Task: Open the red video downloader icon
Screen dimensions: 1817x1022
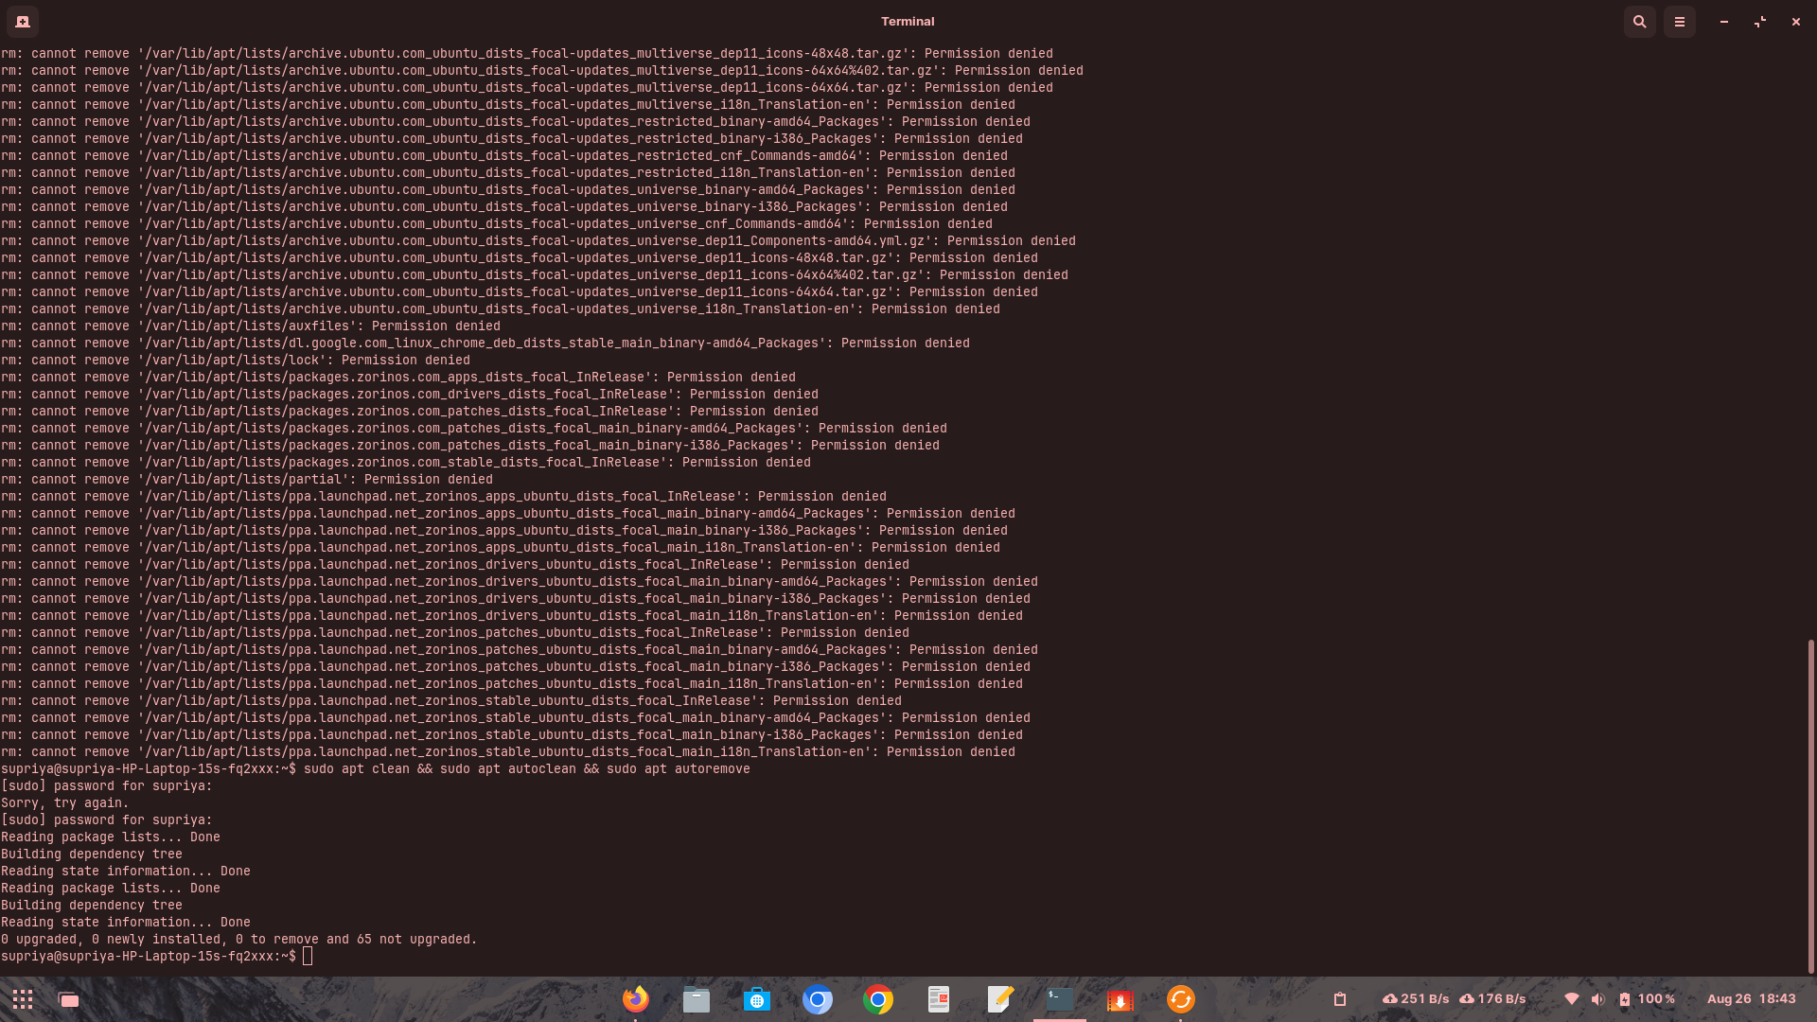Action: point(1120,999)
